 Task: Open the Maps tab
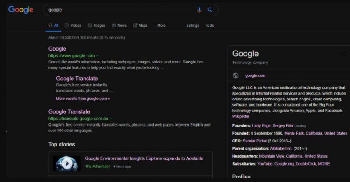point(140,25)
